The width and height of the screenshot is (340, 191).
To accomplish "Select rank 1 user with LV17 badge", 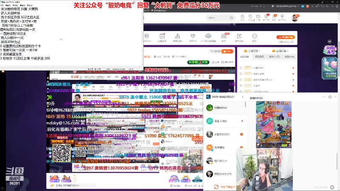I will point(267,68).
